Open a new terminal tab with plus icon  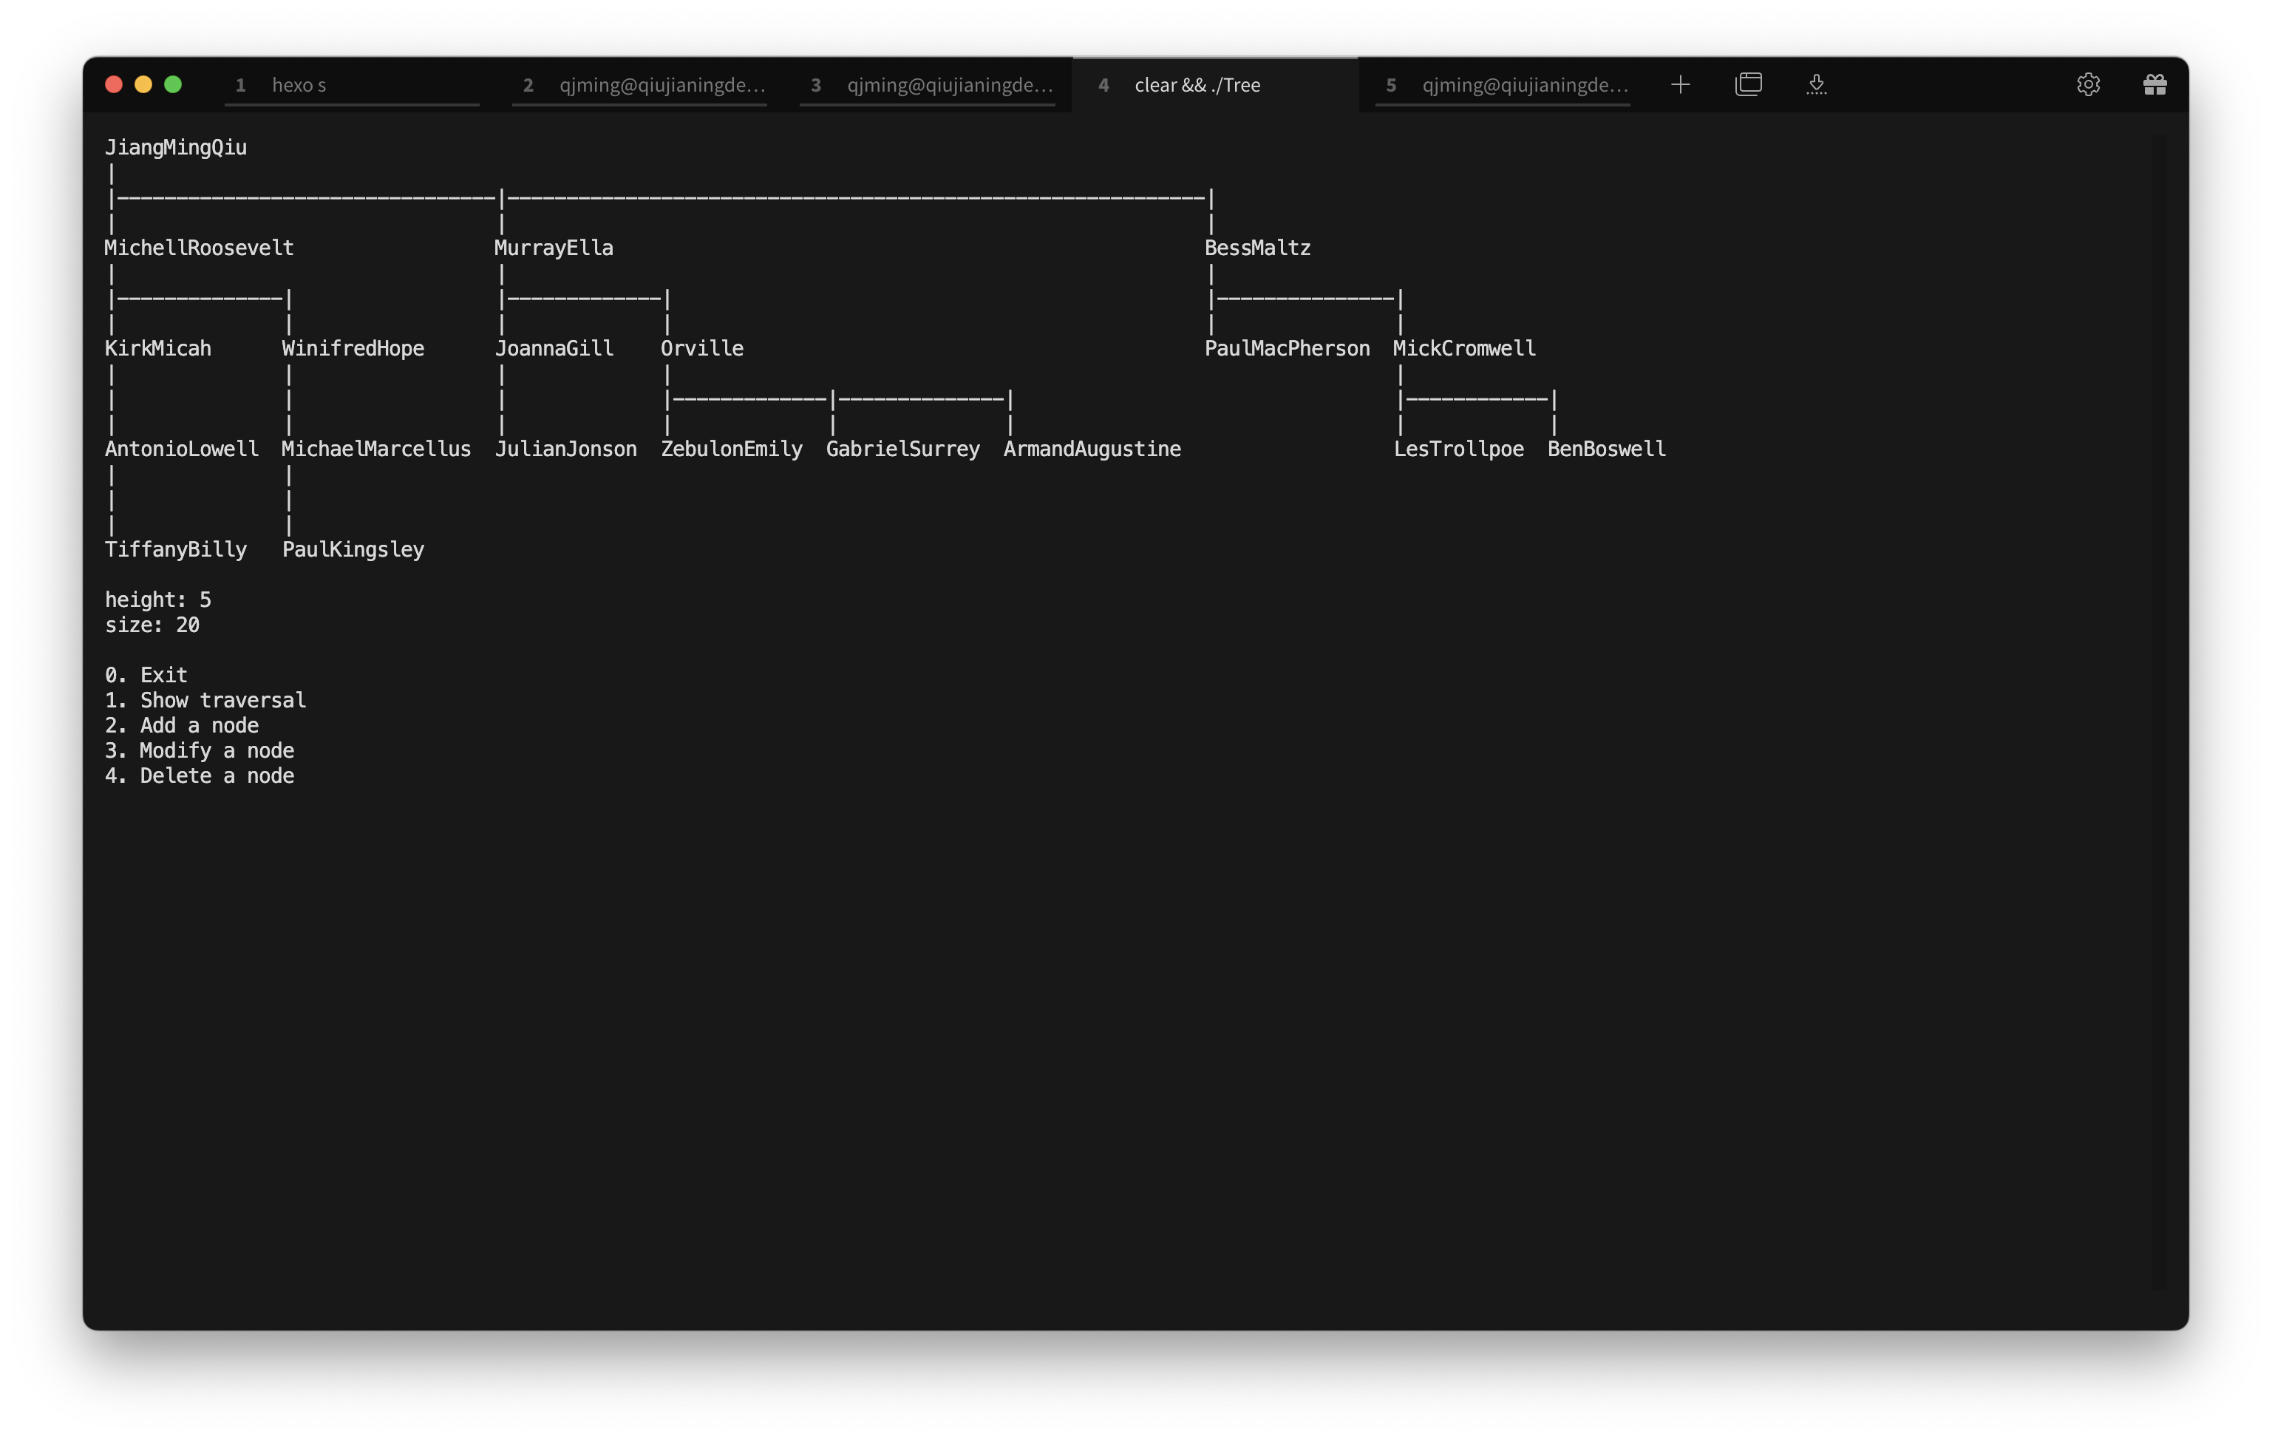[x=1681, y=85]
